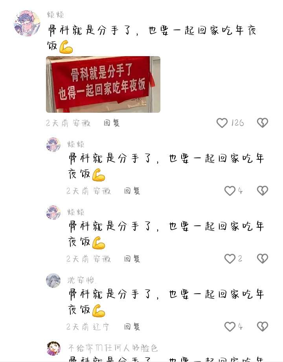
Task: Open 烦烦's small avatar on the 2-like reply
Action: (x=53, y=212)
